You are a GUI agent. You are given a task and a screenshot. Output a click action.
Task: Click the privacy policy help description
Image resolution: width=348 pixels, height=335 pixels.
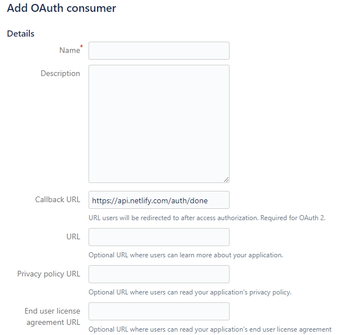190,292
